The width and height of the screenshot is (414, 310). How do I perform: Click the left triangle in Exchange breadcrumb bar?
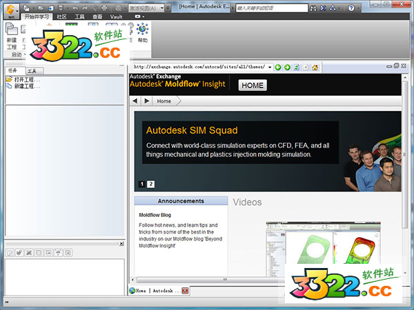(x=135, y=101)
